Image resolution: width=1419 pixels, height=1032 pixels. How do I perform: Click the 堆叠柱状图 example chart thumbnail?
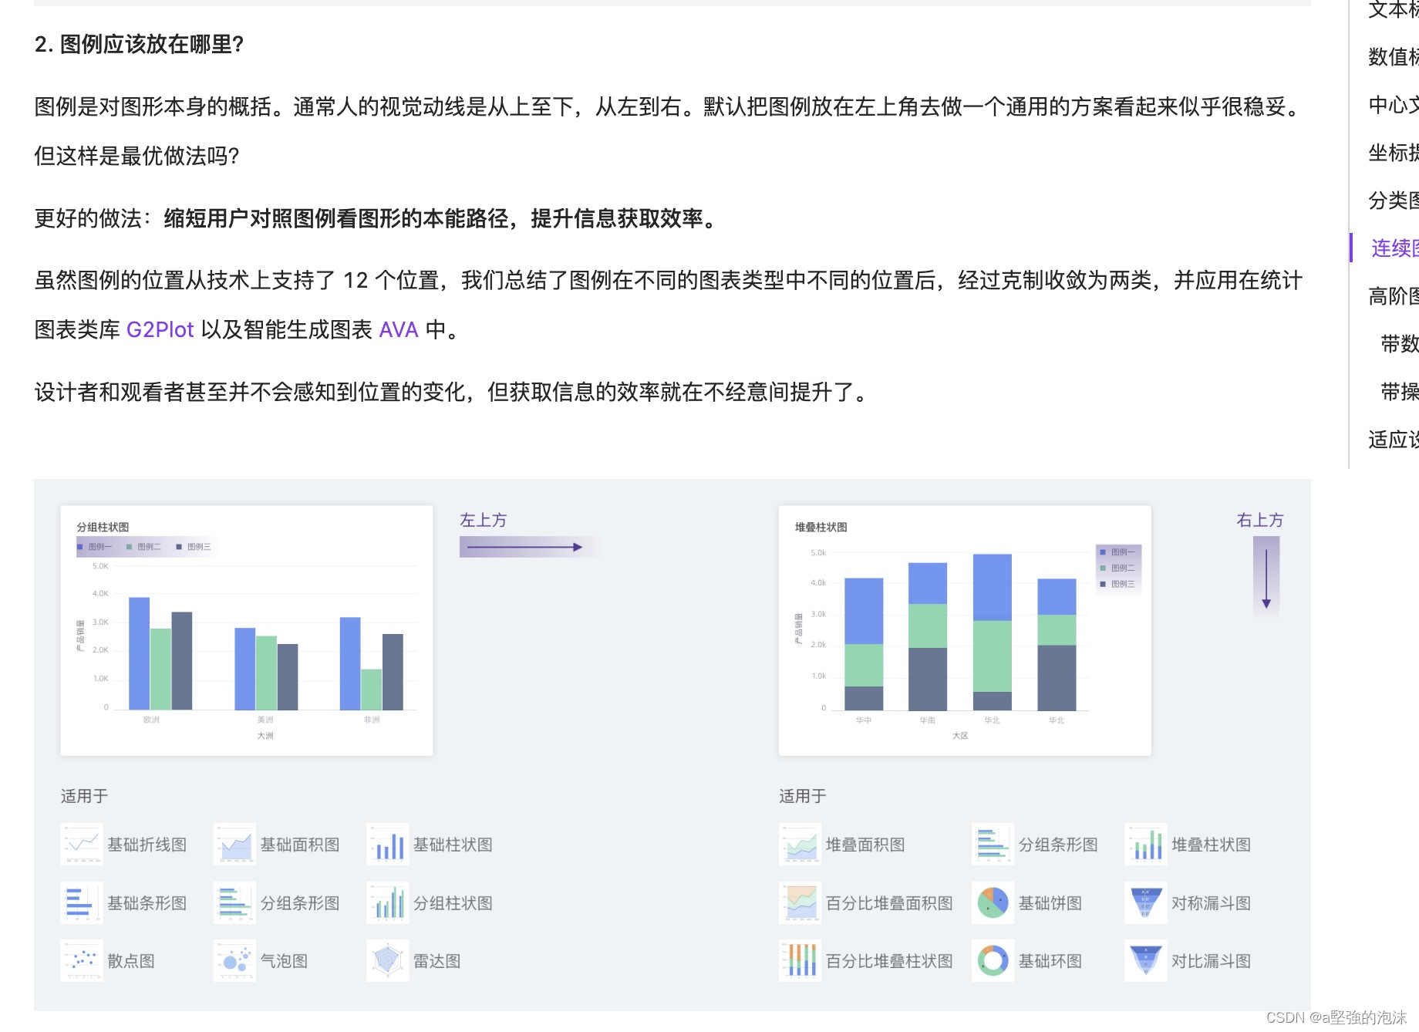click(965, 630)
